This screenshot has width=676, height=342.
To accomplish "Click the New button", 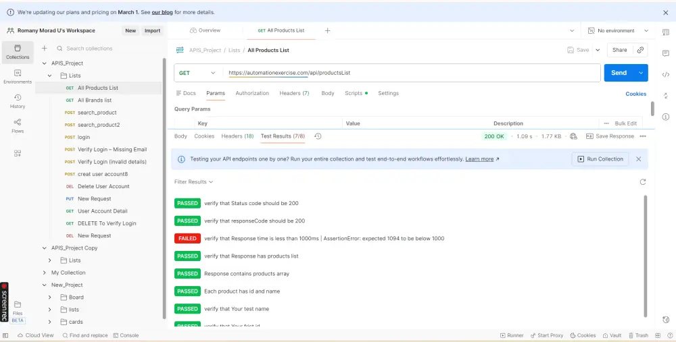I will pos(130,31).
